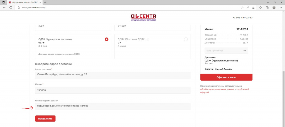Click the browser profile avatar

point(274,8)
